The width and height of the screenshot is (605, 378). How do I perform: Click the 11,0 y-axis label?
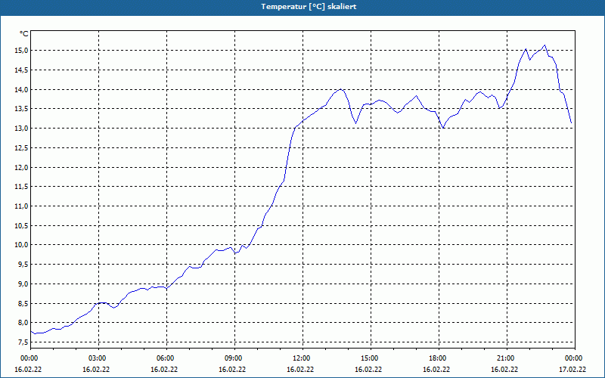coord(21,206)
